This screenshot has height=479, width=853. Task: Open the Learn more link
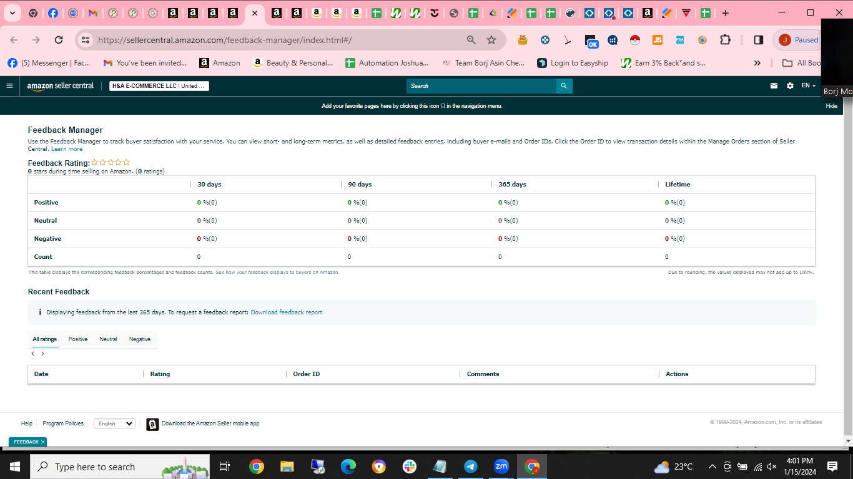click(x=67, y=149)
